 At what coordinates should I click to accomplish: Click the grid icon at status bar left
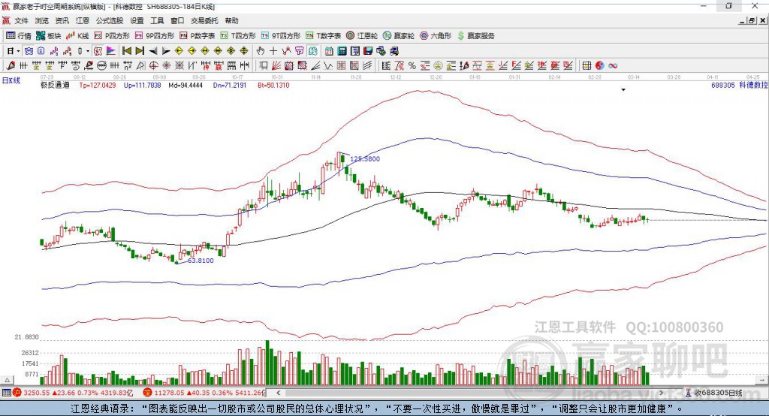6,393
